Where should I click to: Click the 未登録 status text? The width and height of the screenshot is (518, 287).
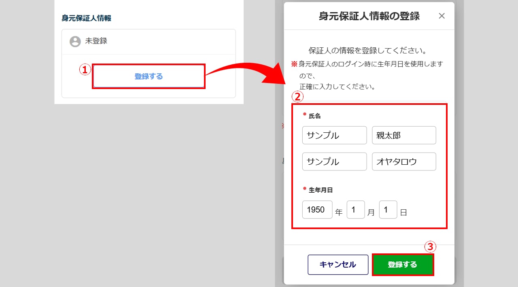point(96,41)
